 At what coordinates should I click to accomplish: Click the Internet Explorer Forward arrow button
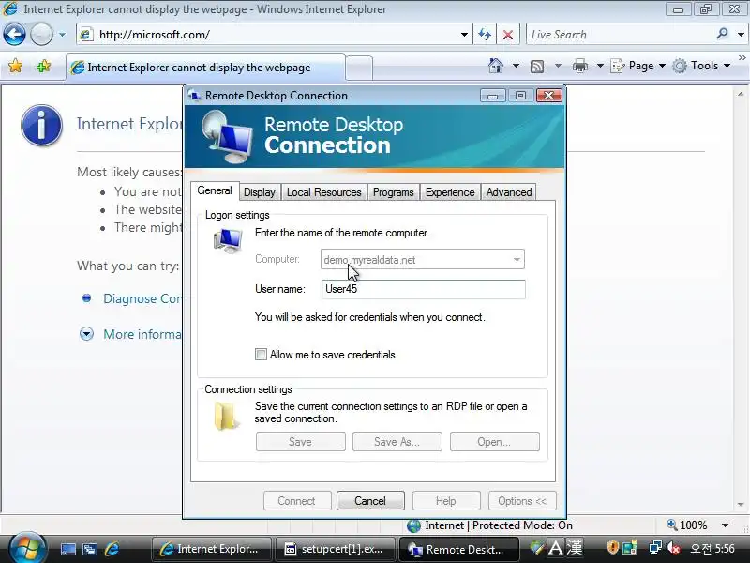pyautogui.click(x=41, y=35)
